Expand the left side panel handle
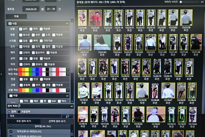The image size is (205, 137). point(1,74)
